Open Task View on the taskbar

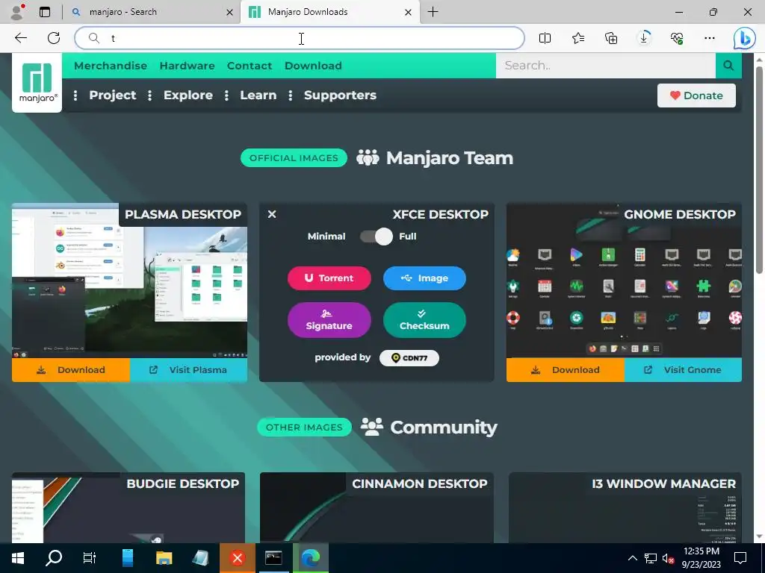pyautogui.click(x=90, y=558)
